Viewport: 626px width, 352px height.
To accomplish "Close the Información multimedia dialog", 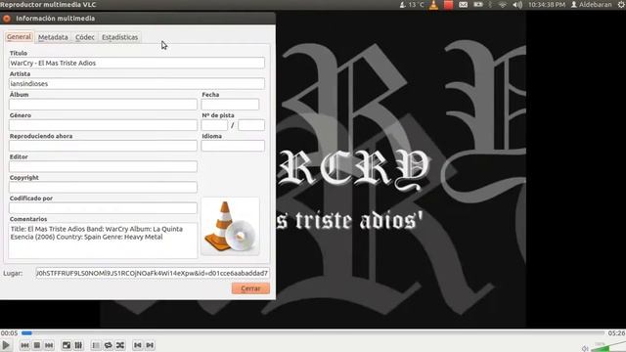I will (x=7, y=19).
